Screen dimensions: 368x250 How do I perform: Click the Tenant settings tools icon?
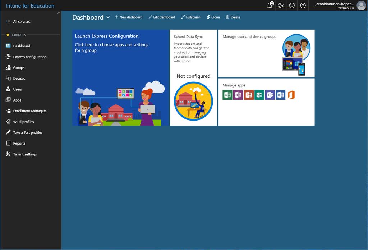[8, 154]
